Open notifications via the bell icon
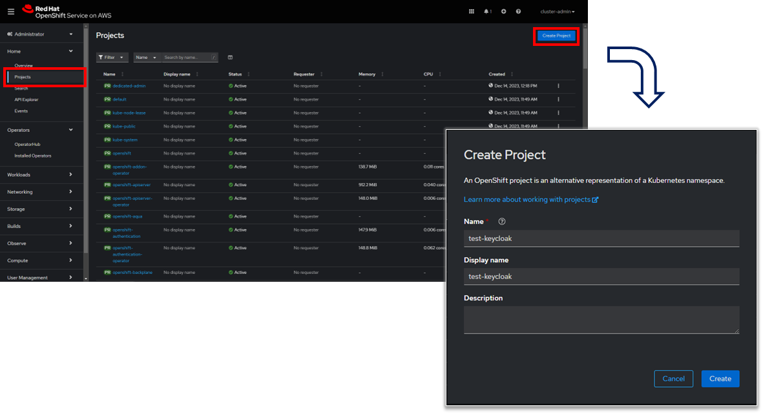This screenshot has height=413, width=763. [486, 11]
